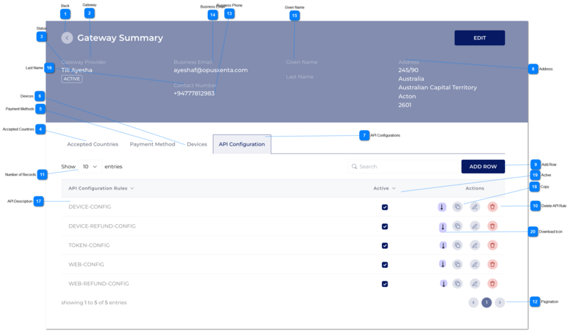
Task: Open the Show entries count dropdown
Action: (x=90, y=167)
